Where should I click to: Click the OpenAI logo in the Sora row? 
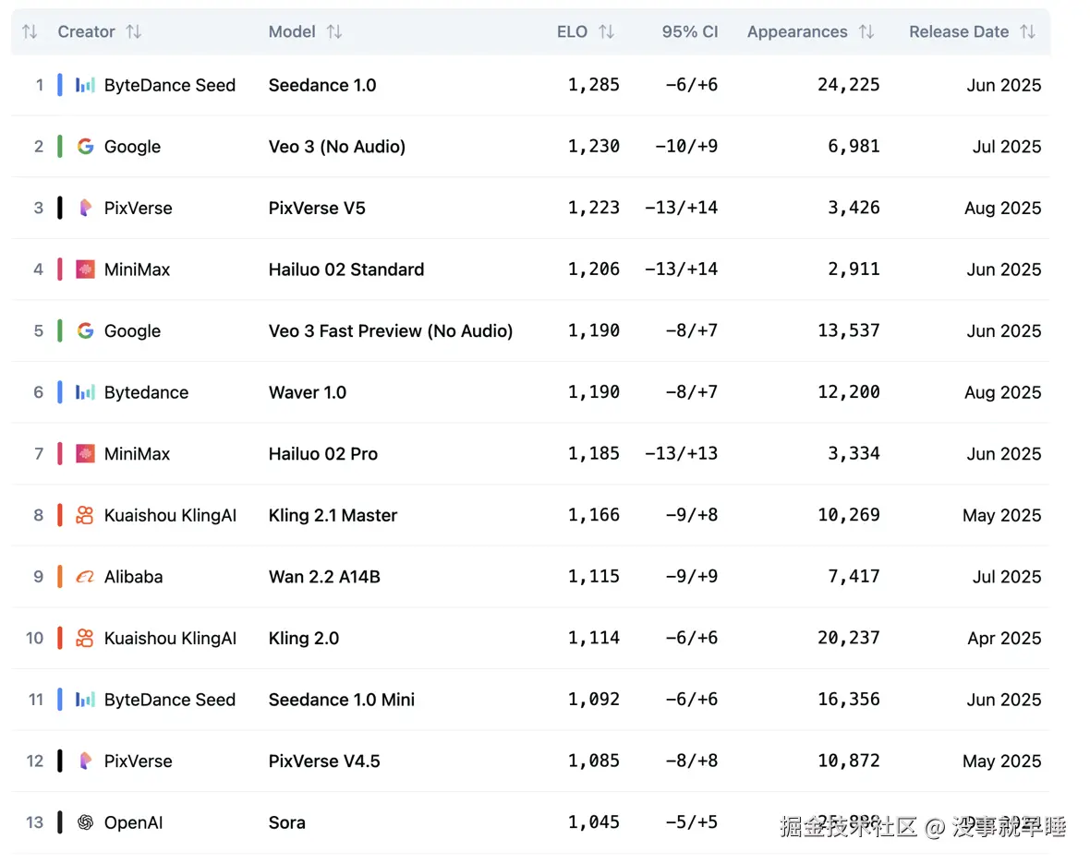85,822
